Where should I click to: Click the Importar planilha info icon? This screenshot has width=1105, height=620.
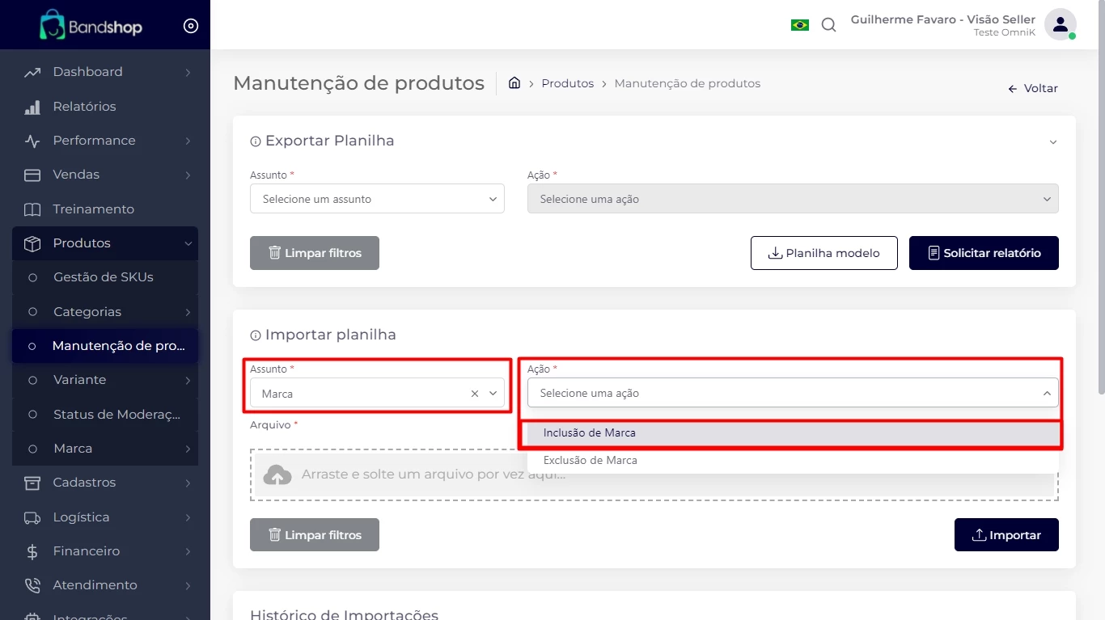pyautogui.click(x=256, y=335)
